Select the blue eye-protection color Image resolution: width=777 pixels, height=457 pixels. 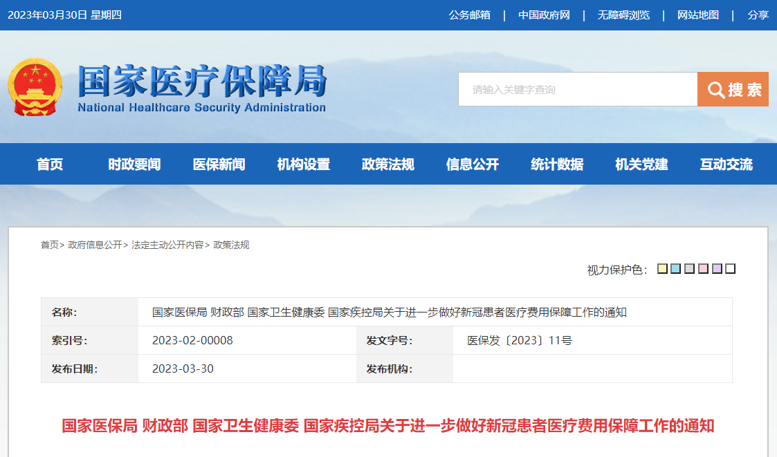pos(675,268)
